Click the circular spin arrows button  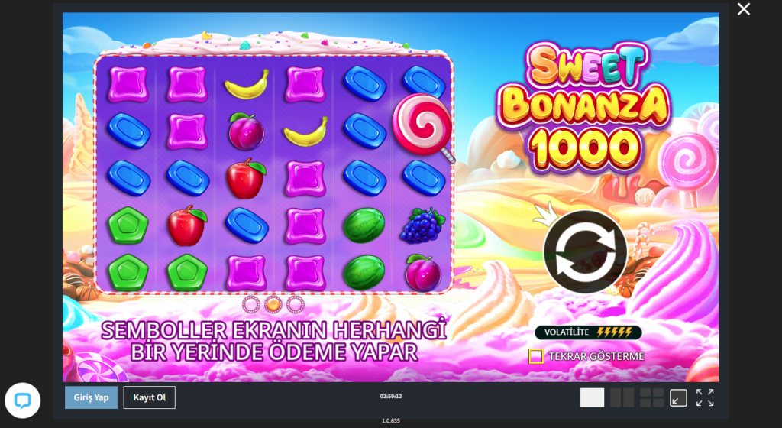[x=586, y=251]
